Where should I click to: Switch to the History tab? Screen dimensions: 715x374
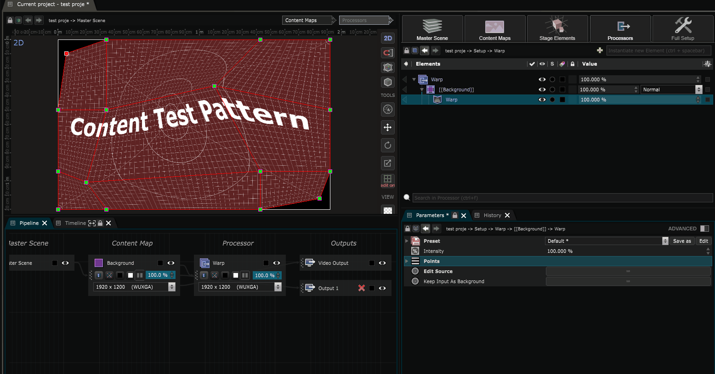pyautogui.click(x=492, y=215)
